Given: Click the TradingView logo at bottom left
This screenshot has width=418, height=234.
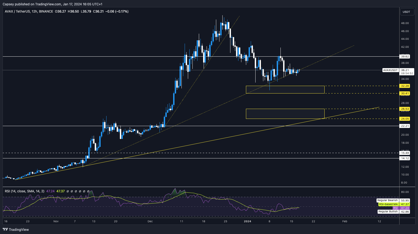Looking at the screenshot, I should point(16,229).
